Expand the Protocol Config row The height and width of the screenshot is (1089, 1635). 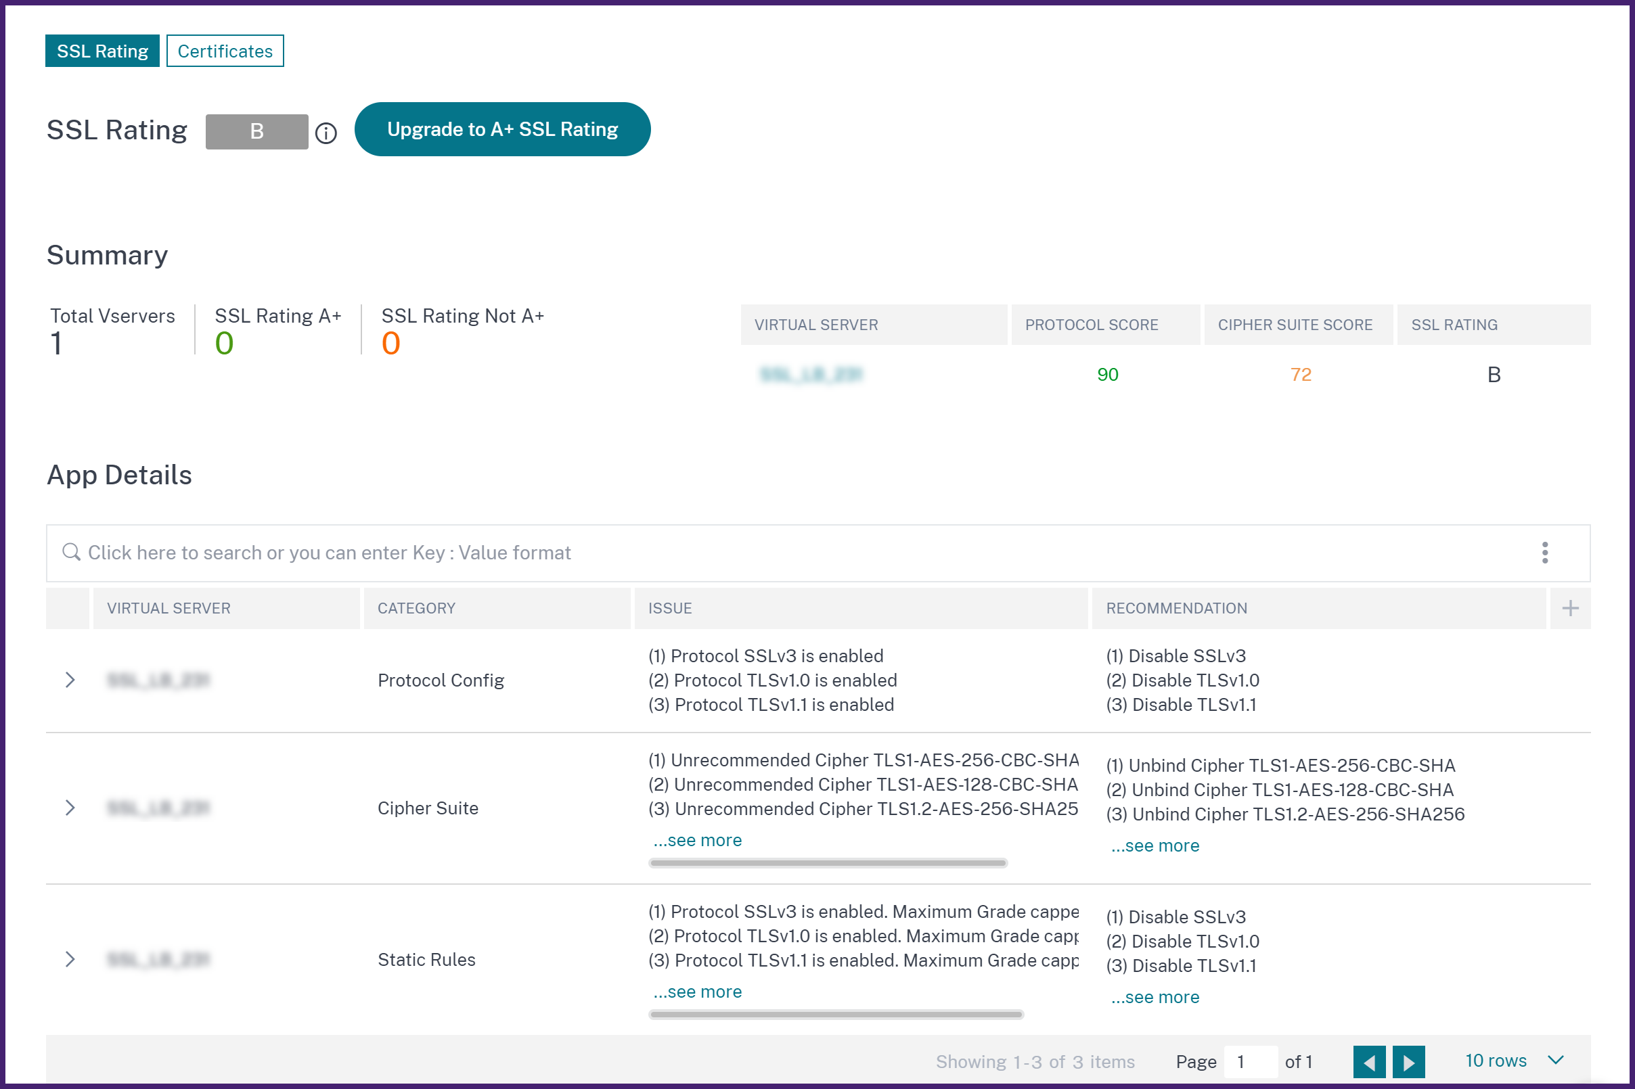70,680
